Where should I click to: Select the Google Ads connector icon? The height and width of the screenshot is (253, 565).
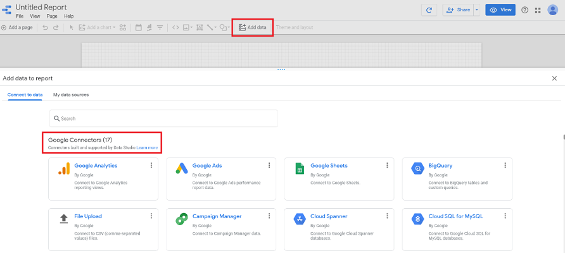(182, 168)
